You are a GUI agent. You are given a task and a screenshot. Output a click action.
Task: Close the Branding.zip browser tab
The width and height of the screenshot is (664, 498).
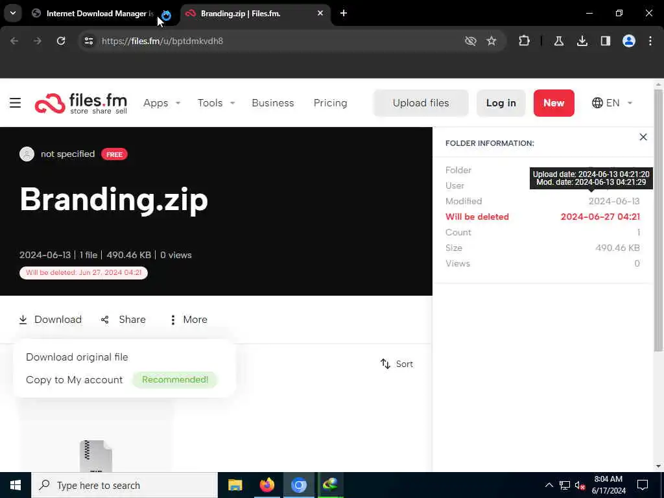(320, 14)
